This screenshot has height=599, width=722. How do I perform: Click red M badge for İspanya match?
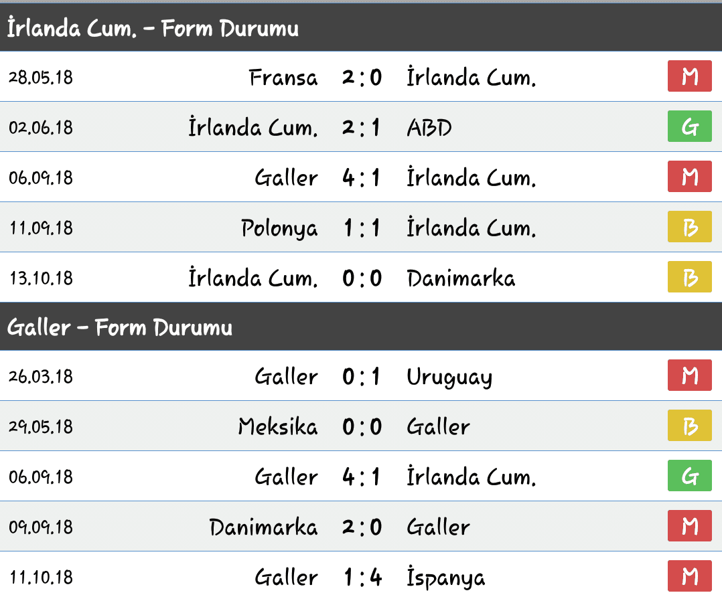(x=689, y=576)
